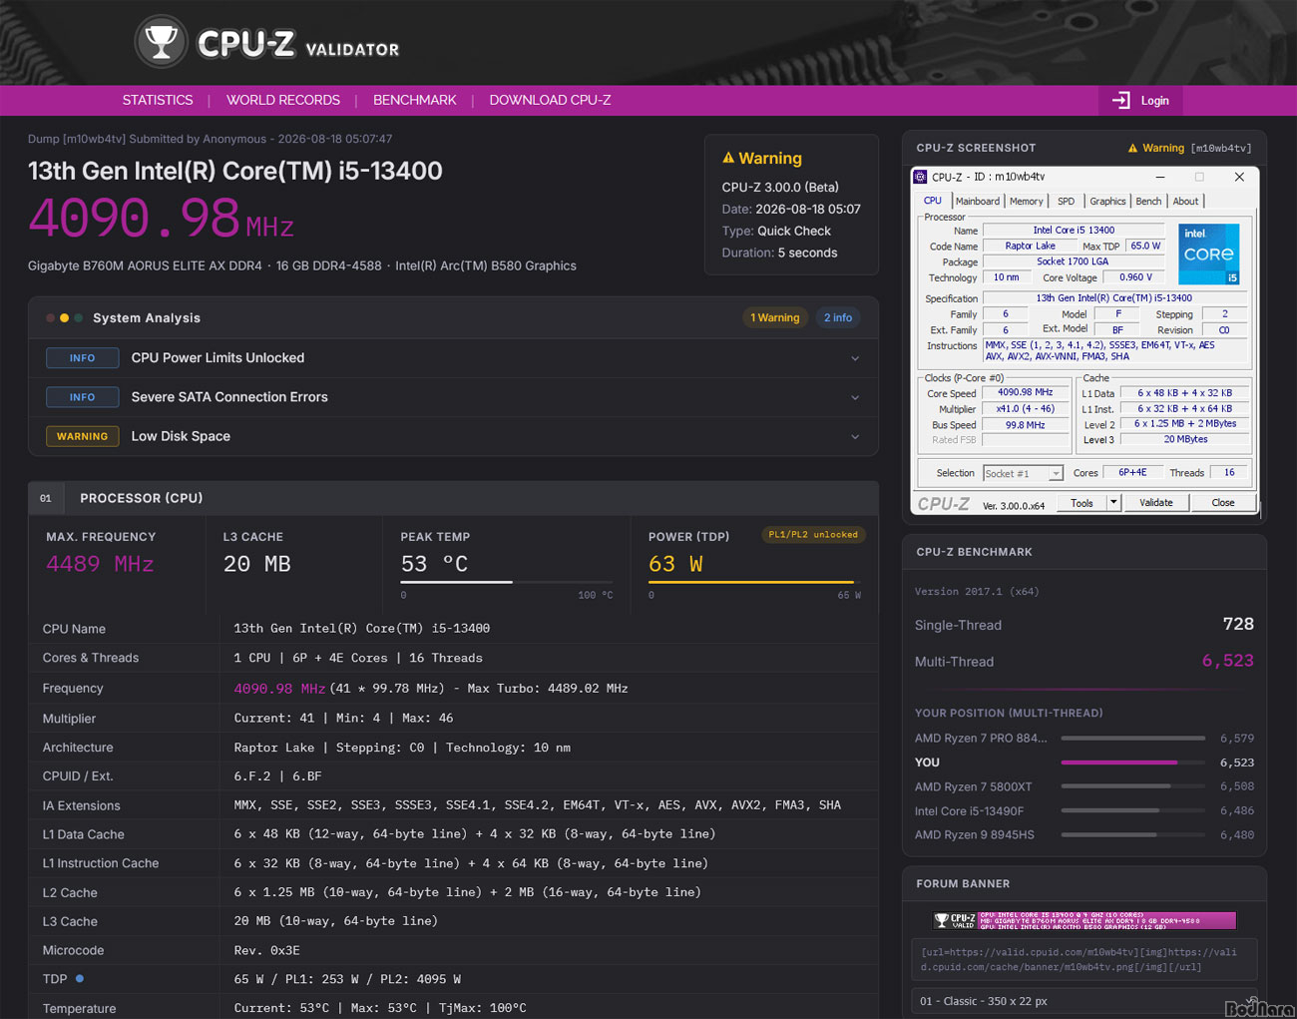The height and width of the screenshot is (1019, 1297).
Task: Open the Tools dropdown arrow
Action: pos(1113,503)
